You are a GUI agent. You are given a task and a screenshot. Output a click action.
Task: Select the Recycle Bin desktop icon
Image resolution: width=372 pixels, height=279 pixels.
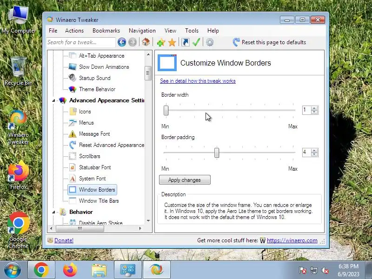(18, 71)
